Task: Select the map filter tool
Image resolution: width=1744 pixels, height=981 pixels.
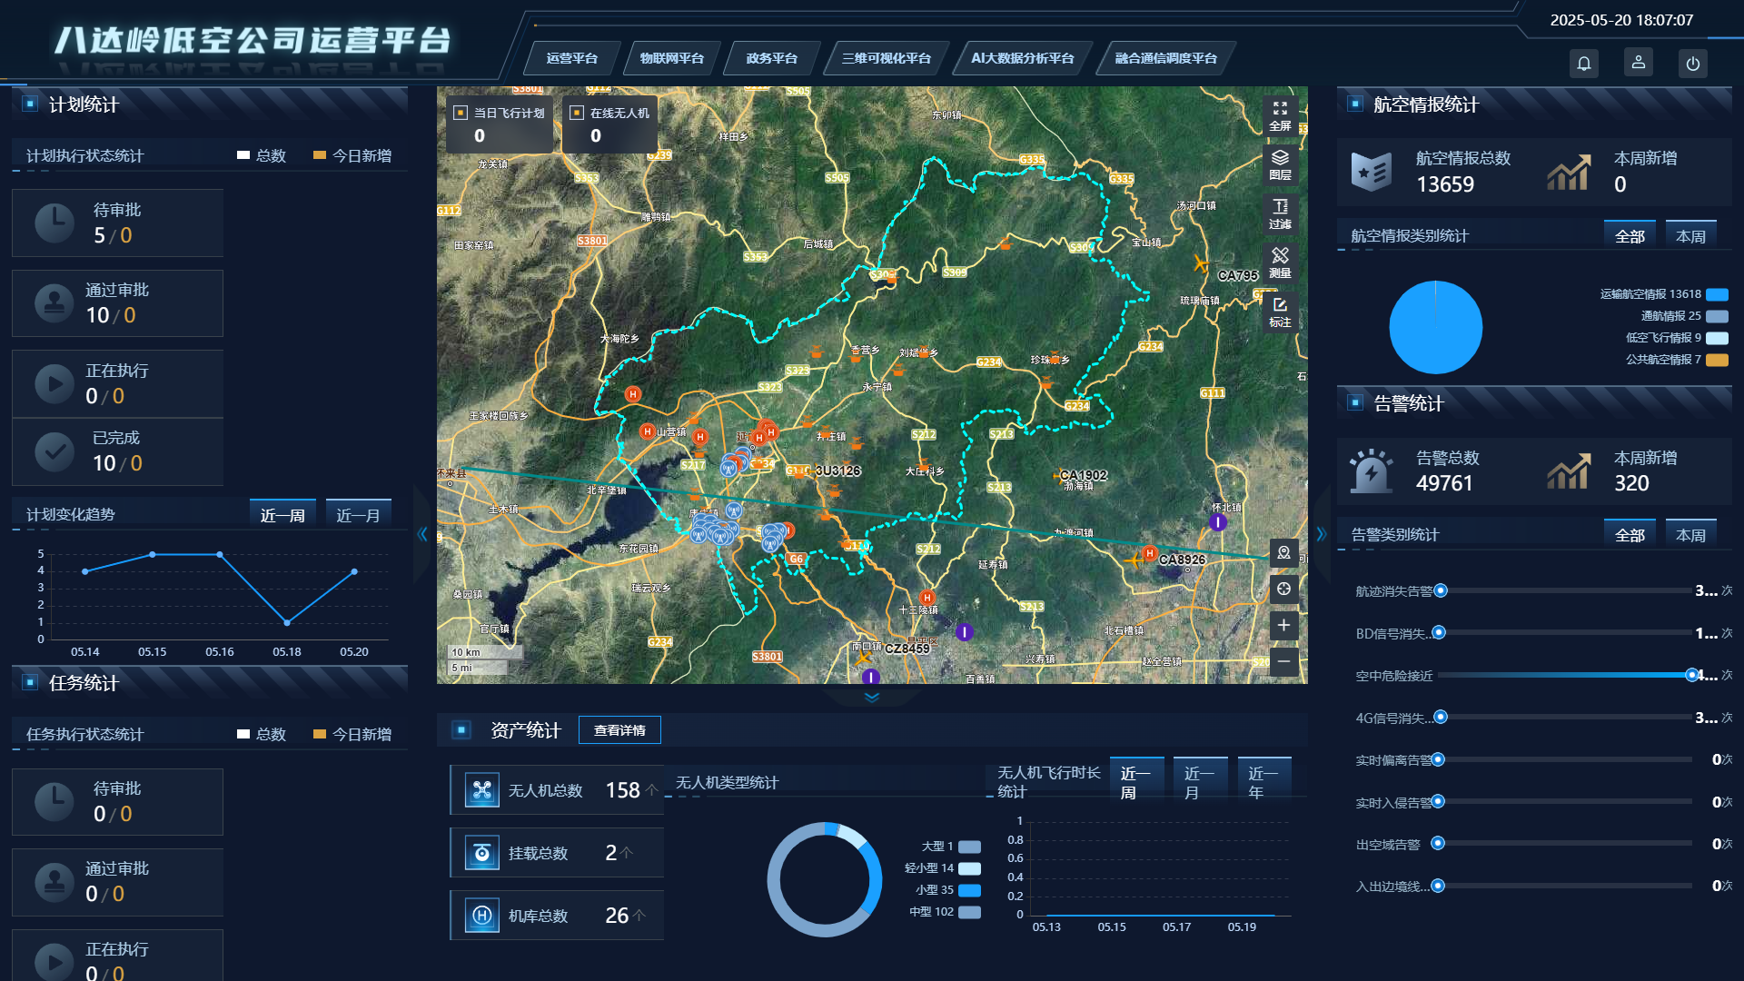Action: coord(1280,213)
